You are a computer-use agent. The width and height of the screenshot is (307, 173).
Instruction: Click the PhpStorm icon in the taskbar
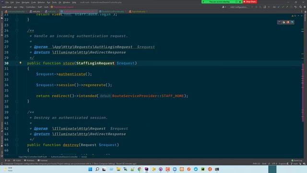click(x=146, y=169)
